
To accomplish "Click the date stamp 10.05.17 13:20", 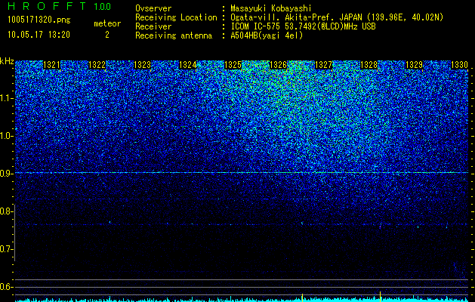I will coord(39,35).
